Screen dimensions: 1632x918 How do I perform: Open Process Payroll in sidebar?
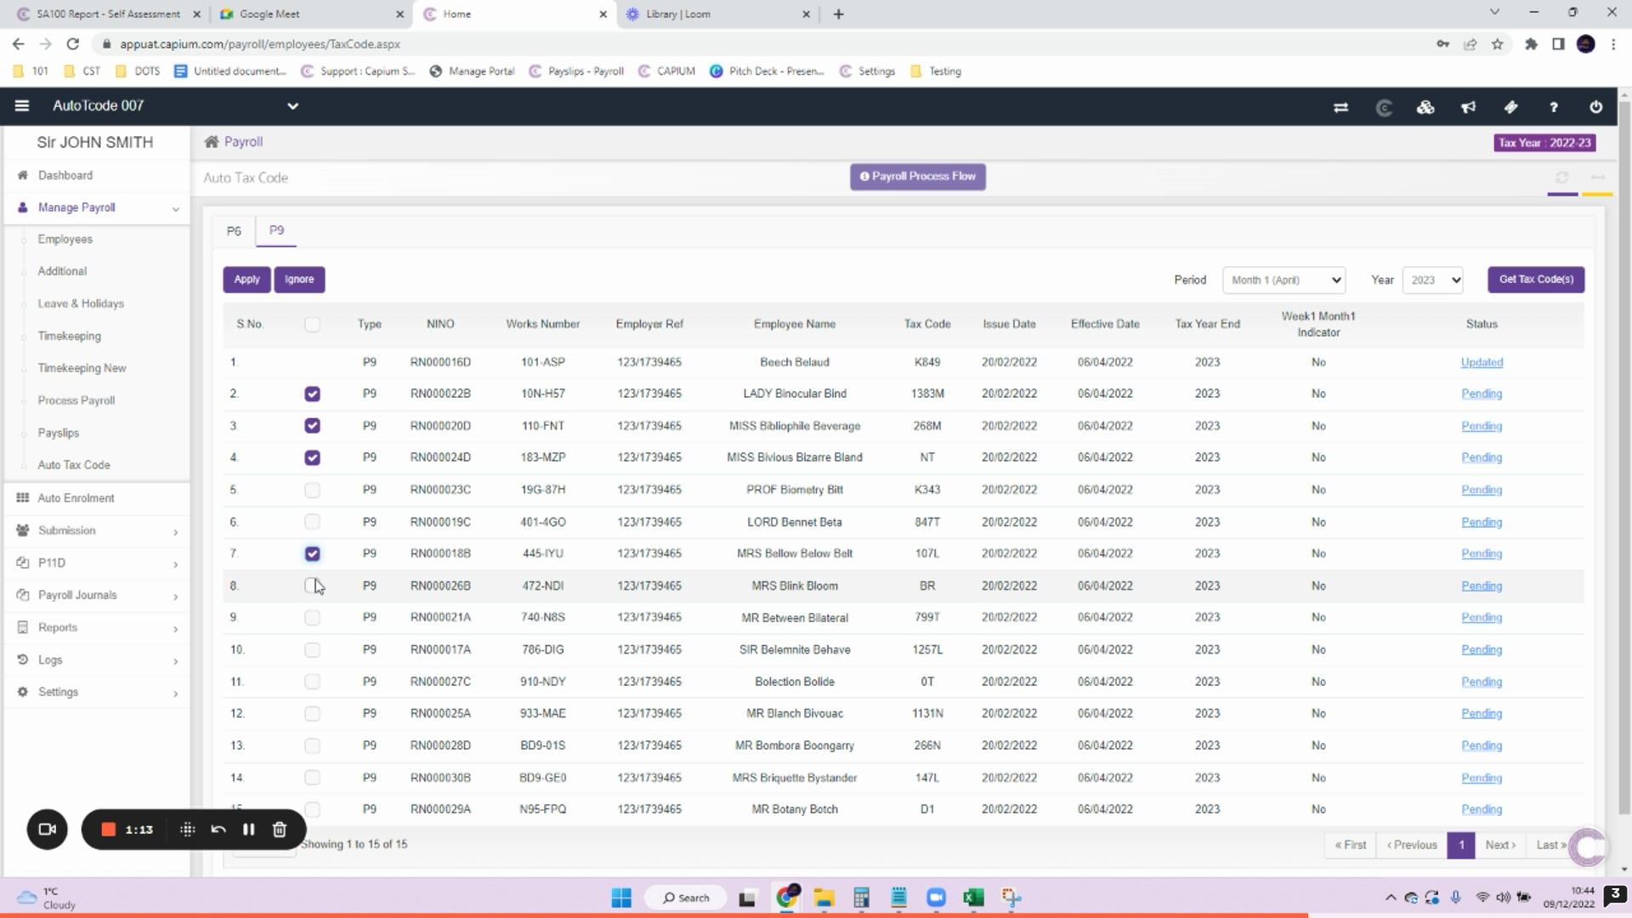point(76,400)
